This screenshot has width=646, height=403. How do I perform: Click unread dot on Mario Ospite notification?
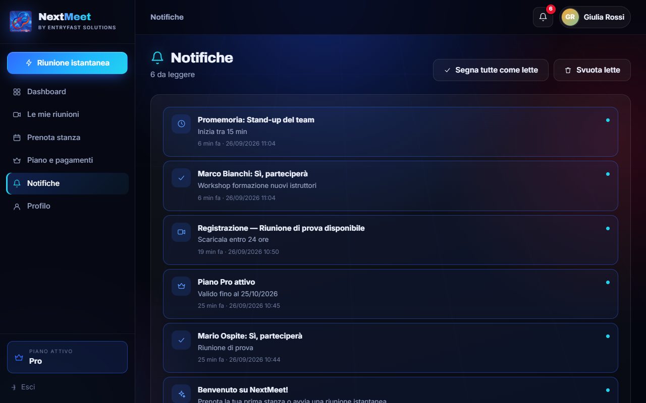coord(608,336)
